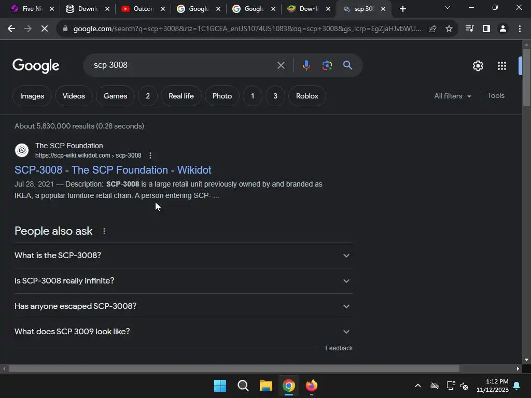Screen dimensions: 531x398
Task: Filter results by Images
Action: tap(32, 96)
